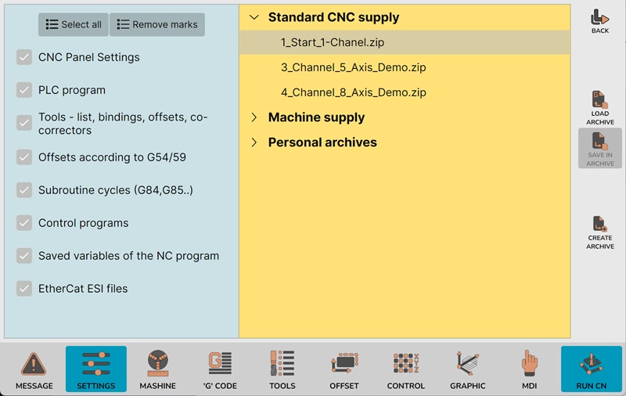Screen dimensions: 626x396
Task: Open the Message warning icon
Action: click(34, 365)
